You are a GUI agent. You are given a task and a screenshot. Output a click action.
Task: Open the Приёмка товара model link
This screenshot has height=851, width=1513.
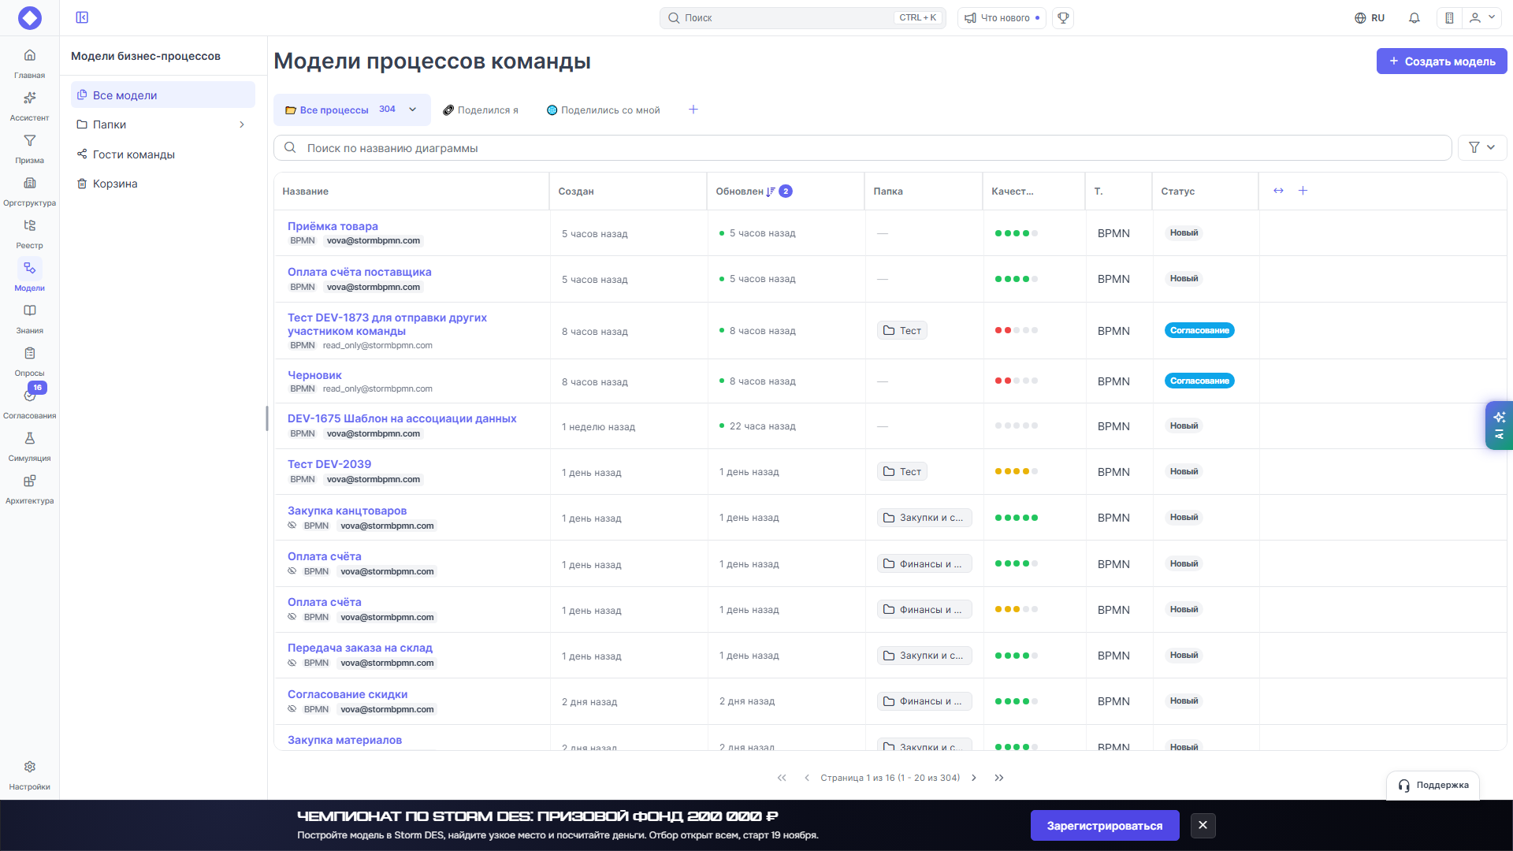pos(333,226)
